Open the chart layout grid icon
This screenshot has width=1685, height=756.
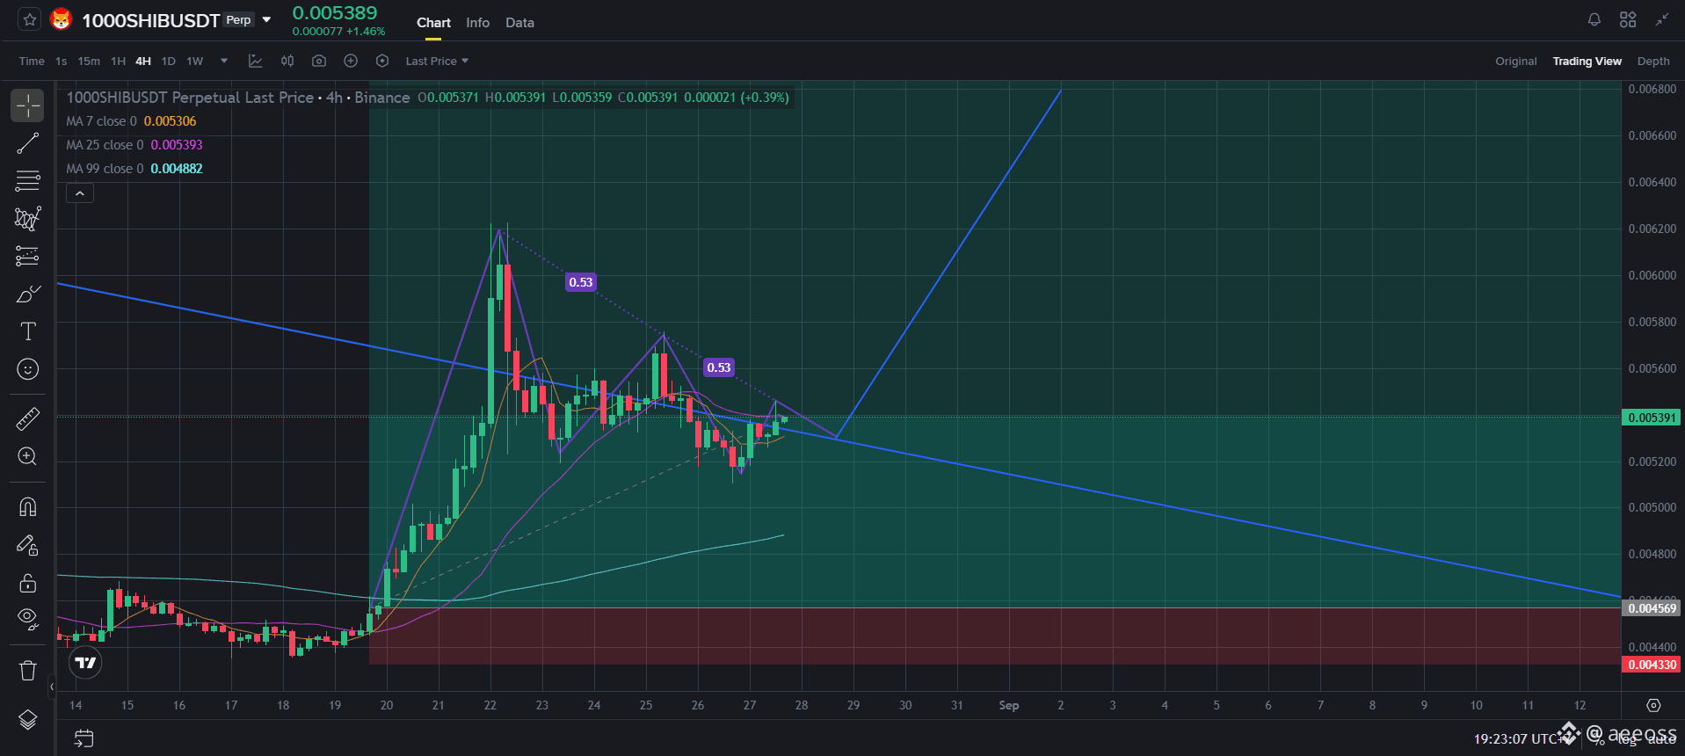[x=1628, y=19]
